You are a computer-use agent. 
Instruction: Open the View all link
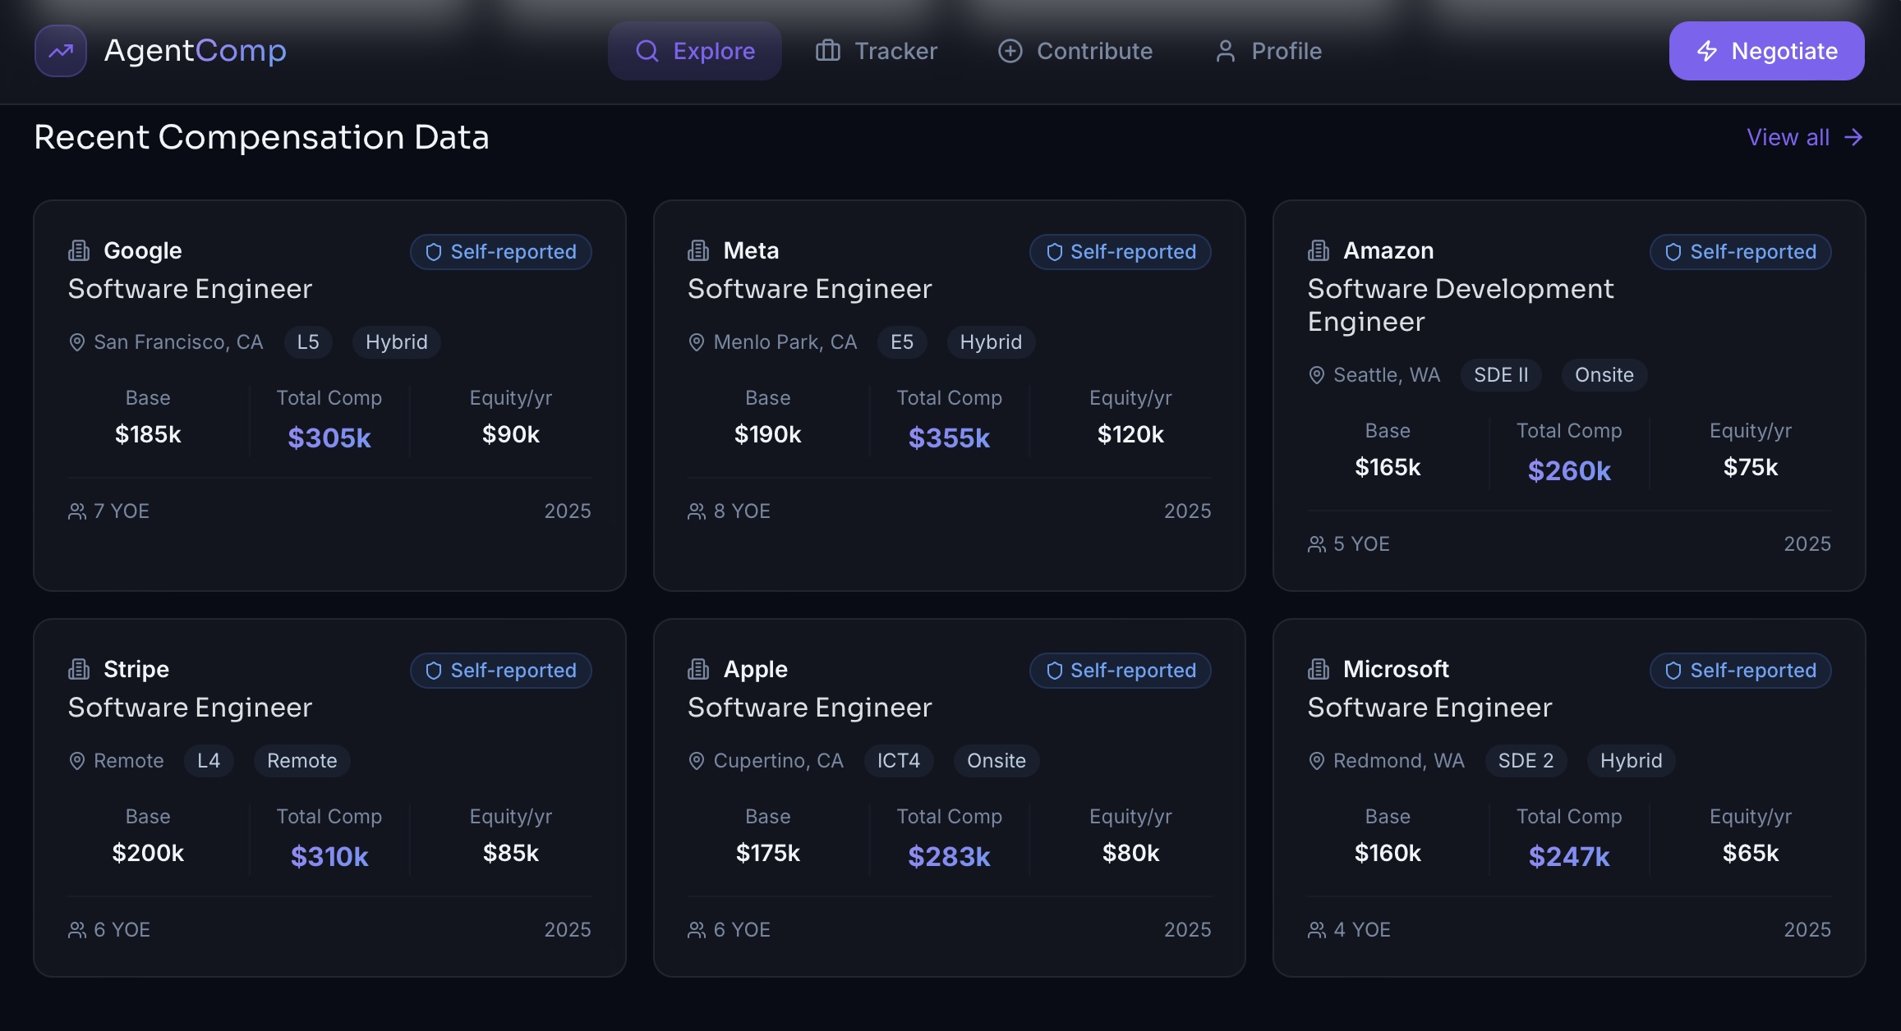tap(1805, 137)
